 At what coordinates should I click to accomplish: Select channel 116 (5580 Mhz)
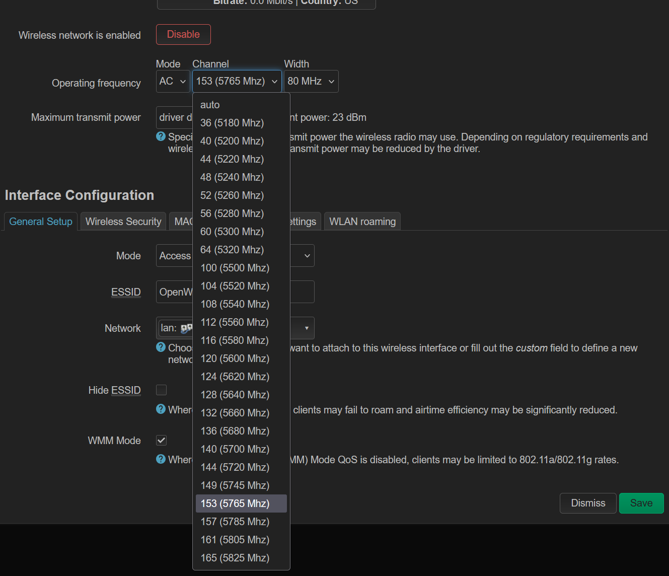241,340
